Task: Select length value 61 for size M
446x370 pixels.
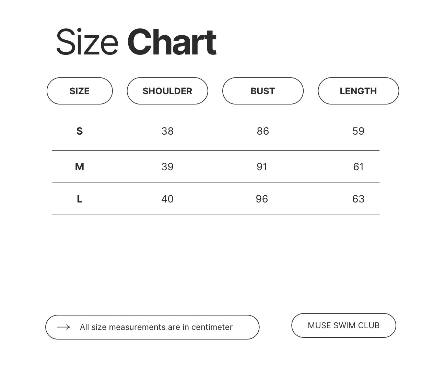Action: pyautogui.click(x=358, y=167)
